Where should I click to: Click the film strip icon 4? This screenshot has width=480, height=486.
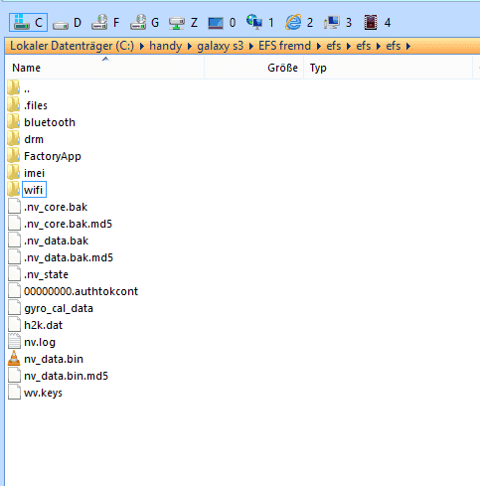click(377, 23)
